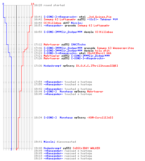Click the blue score 8 label atop graph
This screenshot has height=161, width=145.
click(x=3, y=4)
